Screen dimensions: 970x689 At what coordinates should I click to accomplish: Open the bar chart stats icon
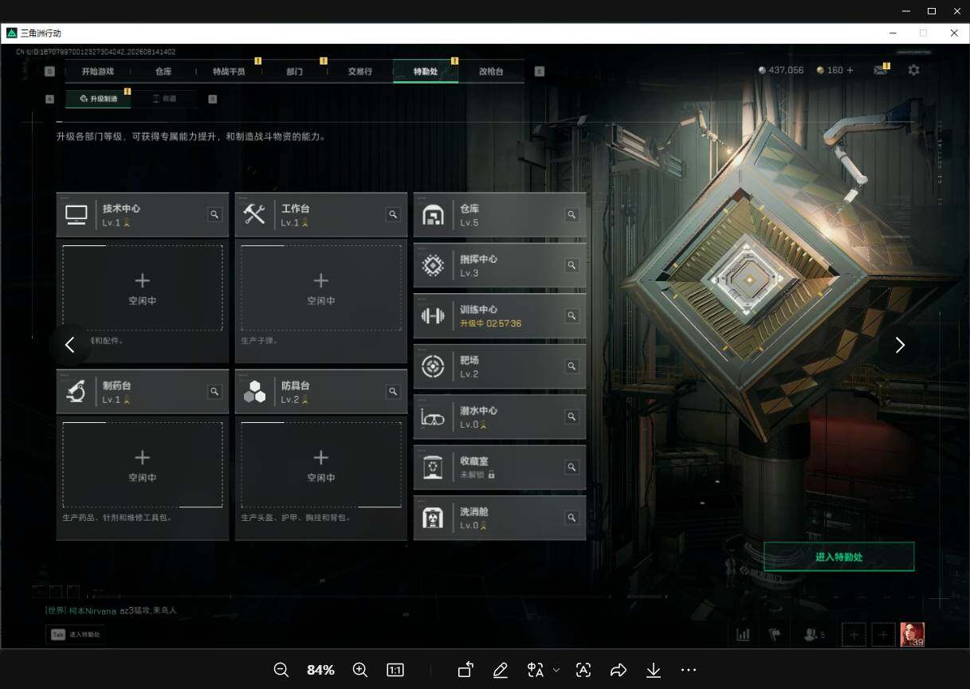tap(743, 635)
